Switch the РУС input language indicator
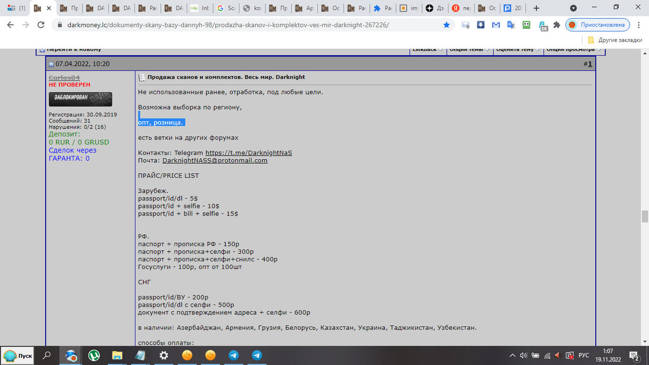 (584, 355)
